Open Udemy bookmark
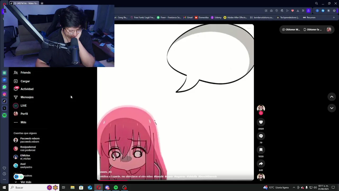Screen dimensions: 339x191 click(216, 18)
